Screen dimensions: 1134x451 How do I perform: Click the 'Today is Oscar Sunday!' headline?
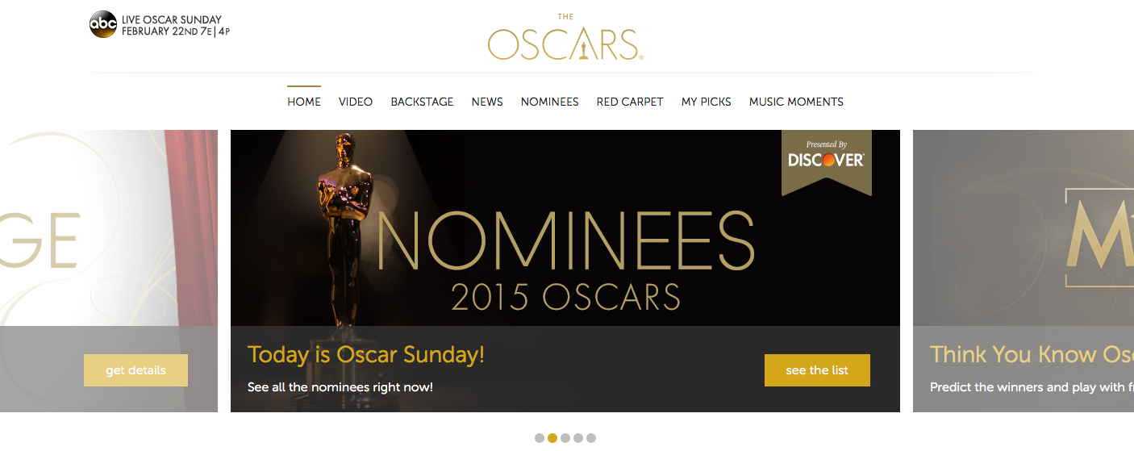point(366,354)
